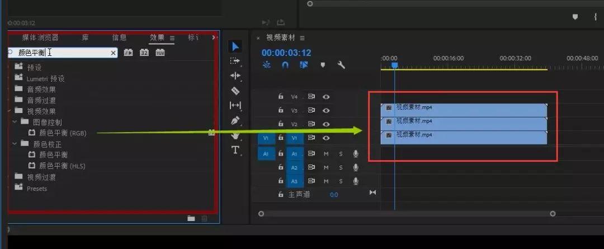Click the left handle of timeline zoom scrollbar

click(x=261, y=214)
